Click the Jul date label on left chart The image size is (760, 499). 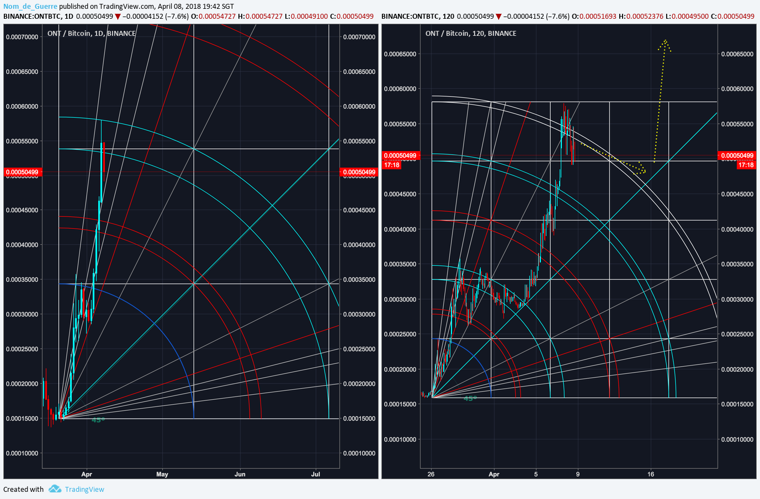pyautogui.click(x=316, y=474)
